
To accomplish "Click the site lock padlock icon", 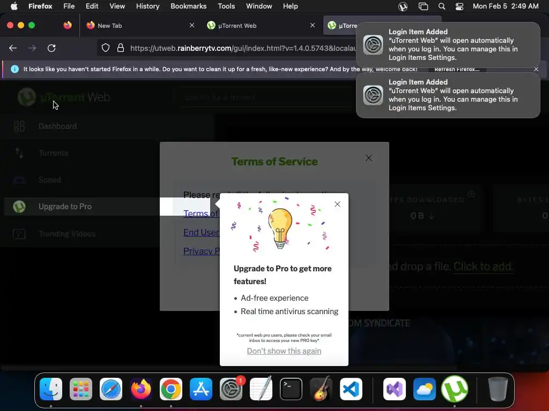I will coord(121,48).
